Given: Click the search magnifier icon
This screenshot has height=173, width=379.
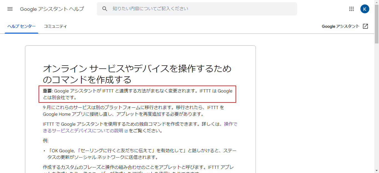Looking at the screenshot, I should click(105, 9).
